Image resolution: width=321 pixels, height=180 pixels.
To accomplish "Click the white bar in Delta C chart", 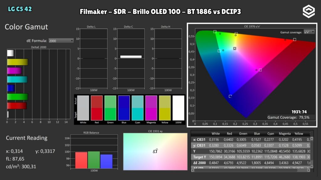I will pos(131,57).
